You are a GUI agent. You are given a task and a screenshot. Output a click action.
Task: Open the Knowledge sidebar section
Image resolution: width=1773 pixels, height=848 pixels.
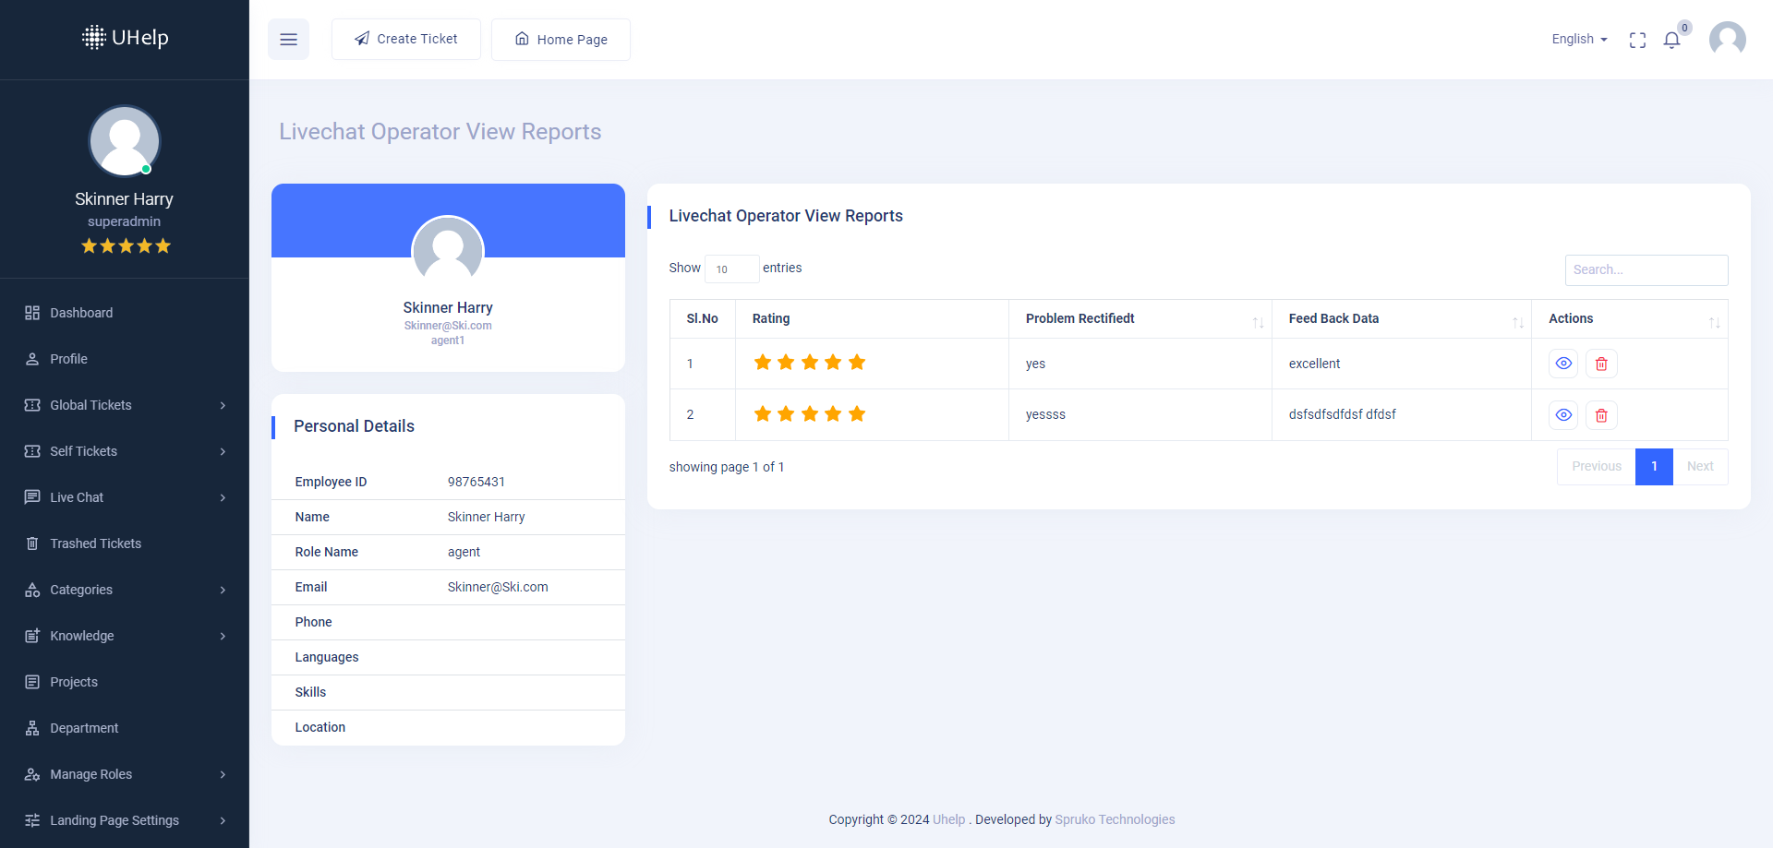tap(81, 636)
